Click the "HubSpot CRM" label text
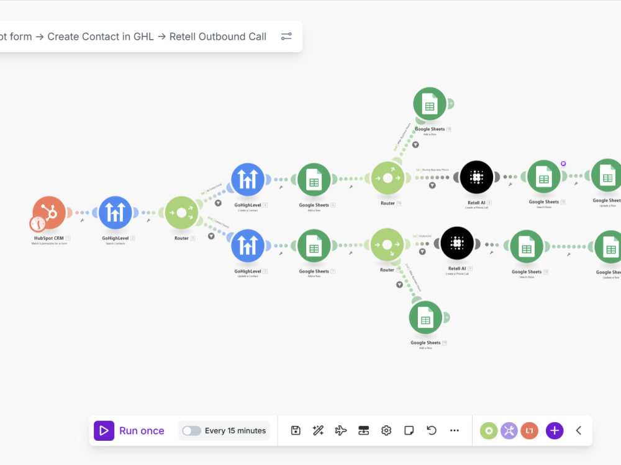621x465 pixels. click(x=48, y=238)
